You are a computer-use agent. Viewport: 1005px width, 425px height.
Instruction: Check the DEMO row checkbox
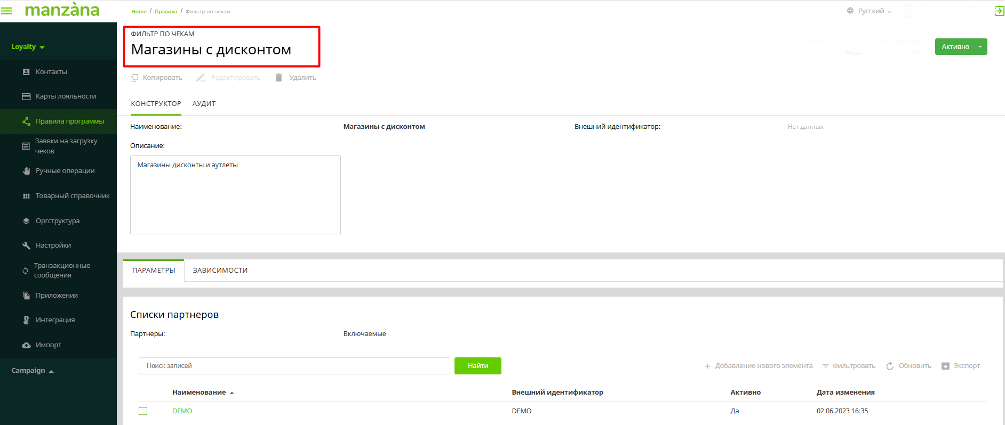click(143, 411)
